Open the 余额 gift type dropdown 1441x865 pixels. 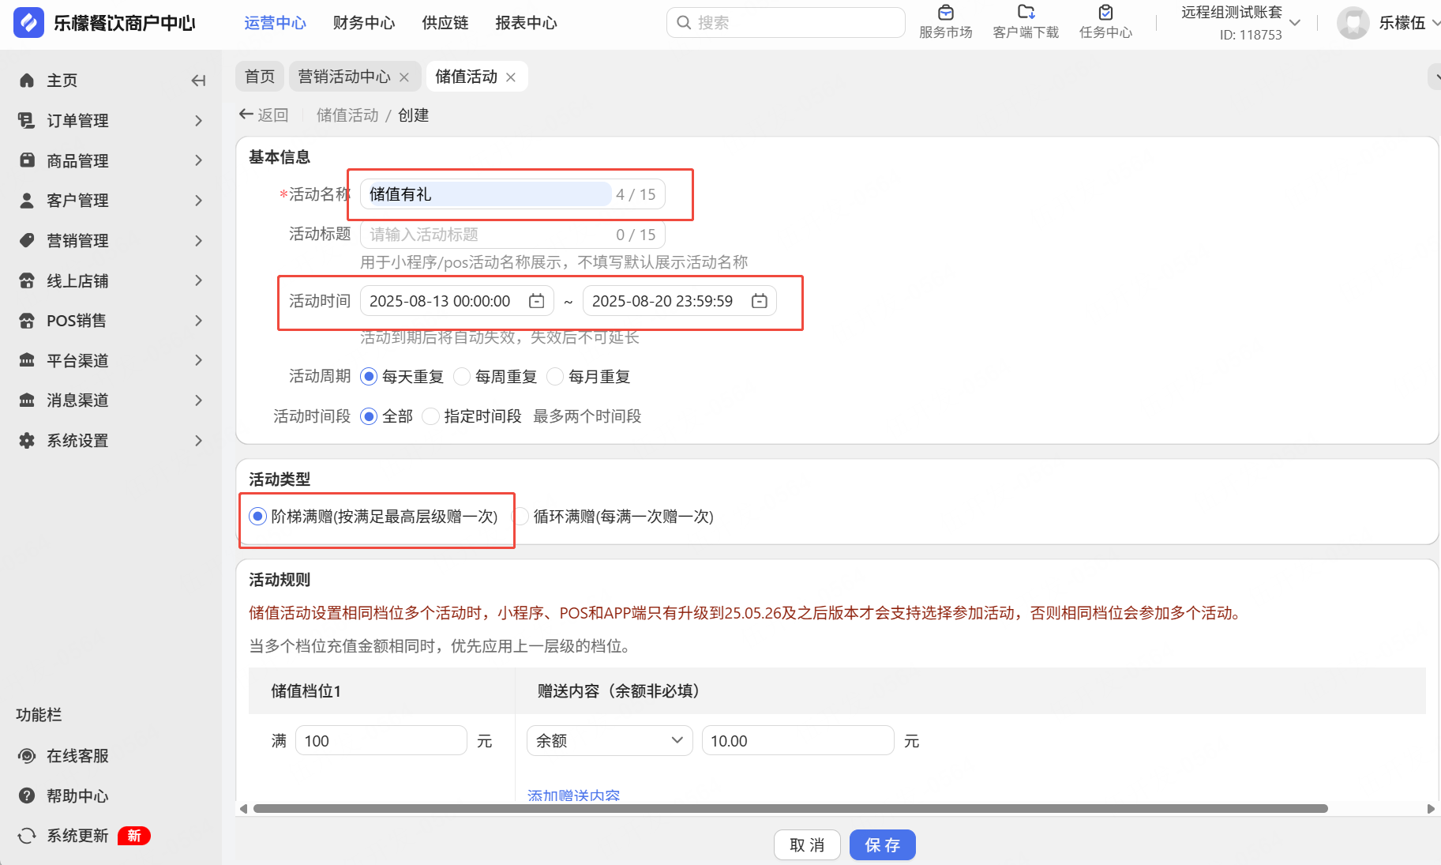(x=610, y=741)
